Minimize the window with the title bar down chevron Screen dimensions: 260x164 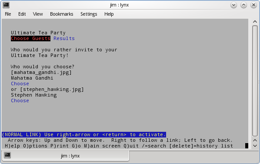tap(233, 5)
